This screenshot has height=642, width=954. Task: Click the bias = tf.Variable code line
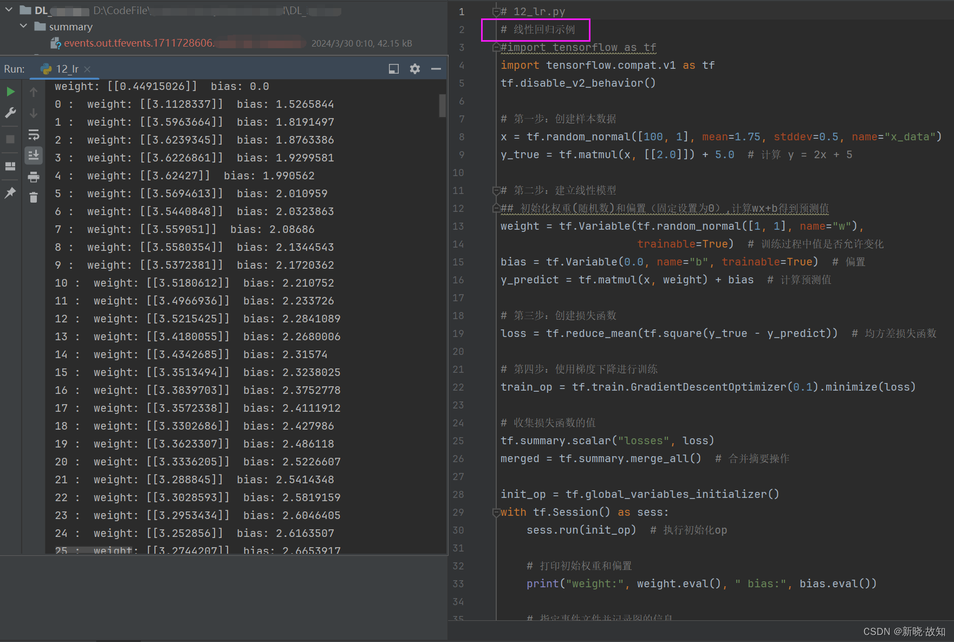(683, 262)
